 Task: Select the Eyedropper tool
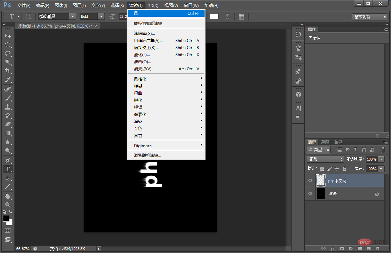pos(8,80)
